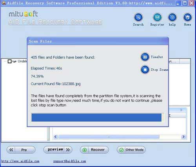Click the horizontal scrollbar thumb
Image resolution: width=196 pixels, height=167 pixels.
109,137
